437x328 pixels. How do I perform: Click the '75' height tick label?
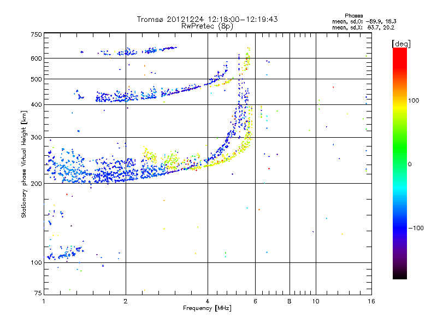click(38, 293)
